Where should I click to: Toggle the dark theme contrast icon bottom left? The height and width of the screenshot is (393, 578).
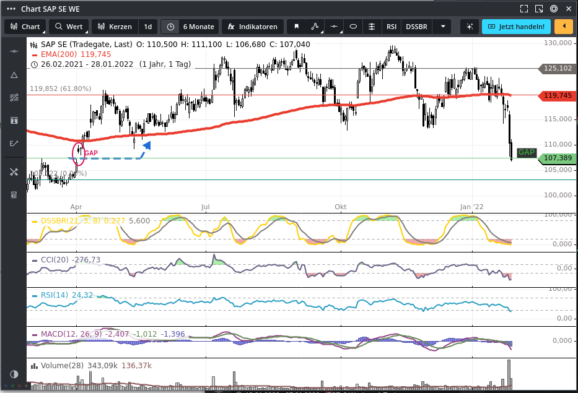pos(14,374)
